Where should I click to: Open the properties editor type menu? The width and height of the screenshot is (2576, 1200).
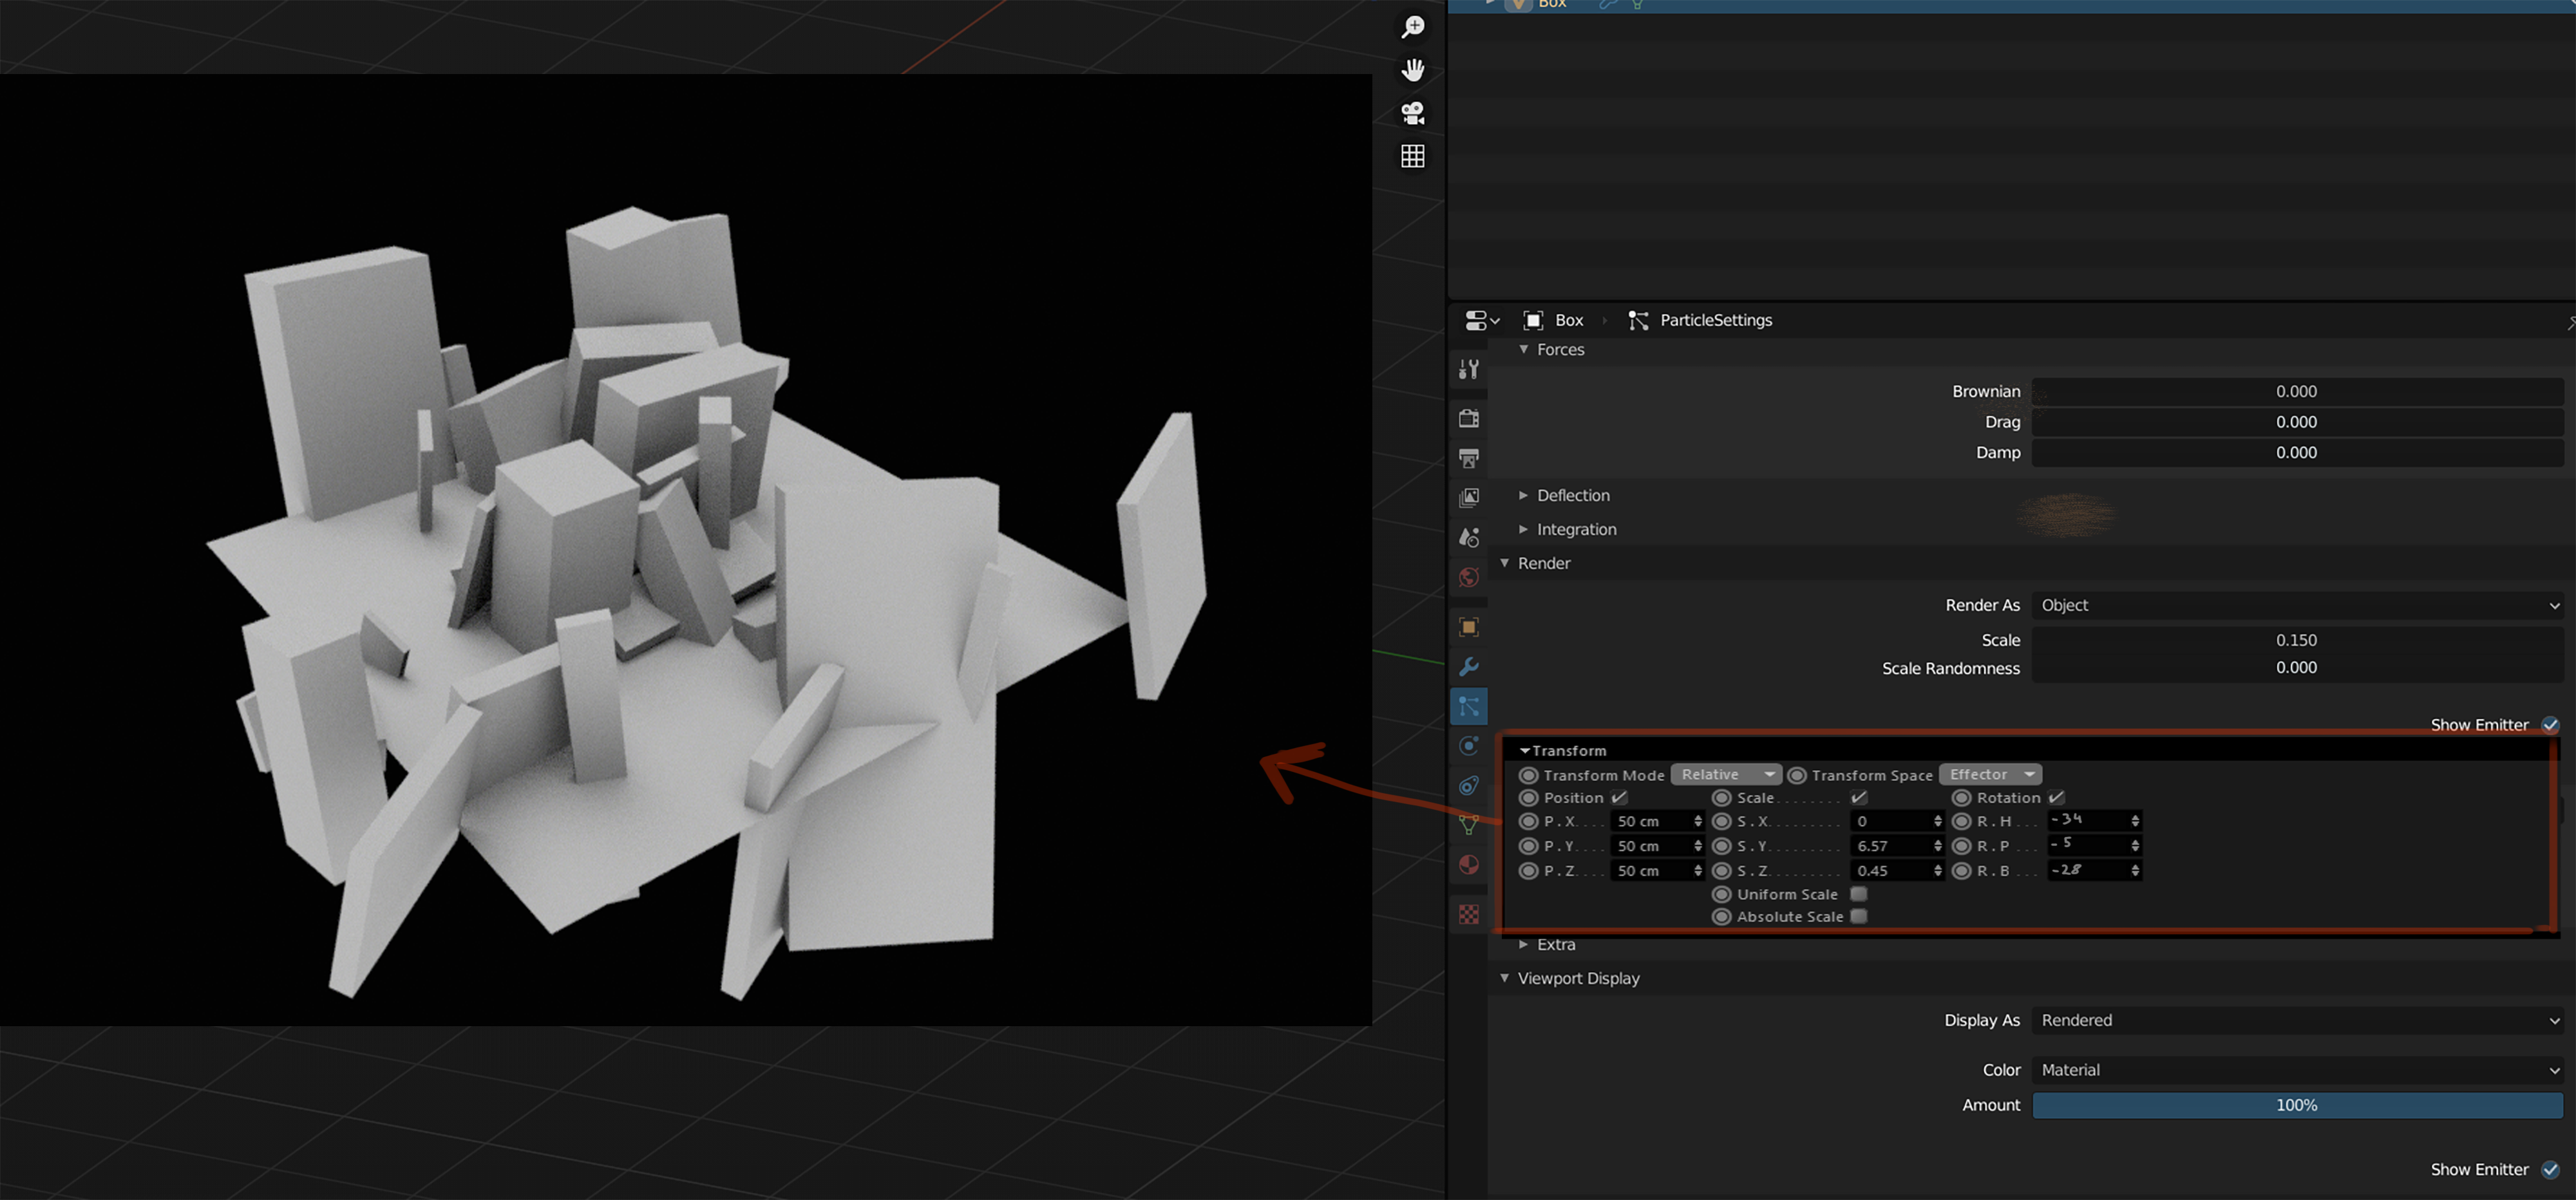coord(1482,320)
